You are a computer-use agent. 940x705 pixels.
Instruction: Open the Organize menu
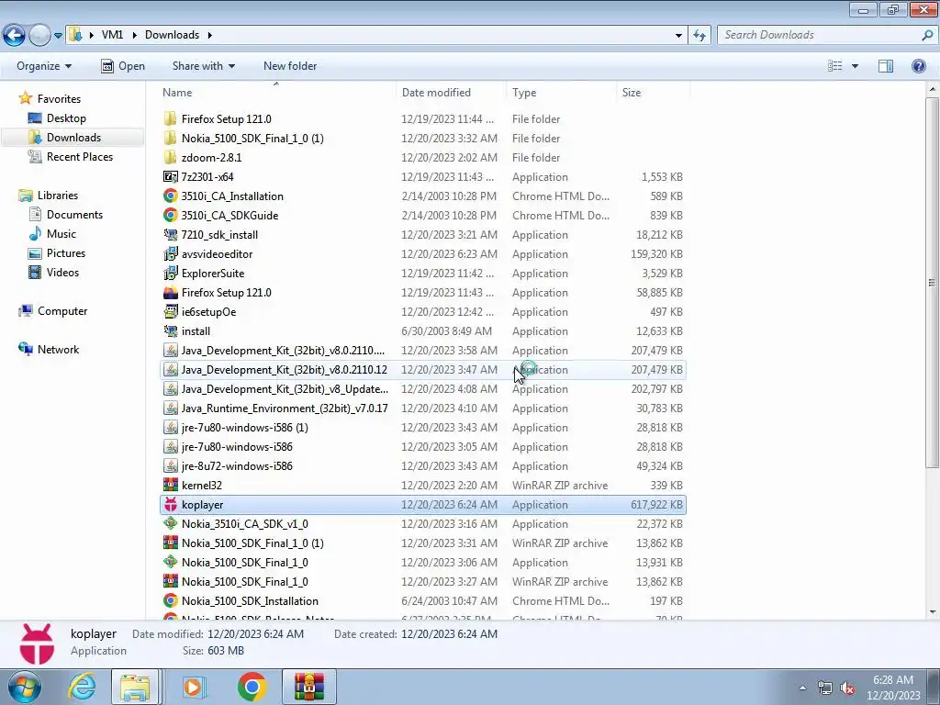44,66
